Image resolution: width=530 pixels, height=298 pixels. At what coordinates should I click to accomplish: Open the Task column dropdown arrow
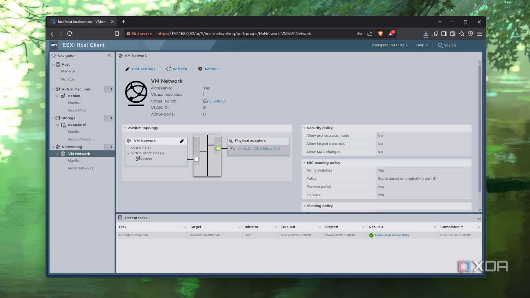coord(184,227)
